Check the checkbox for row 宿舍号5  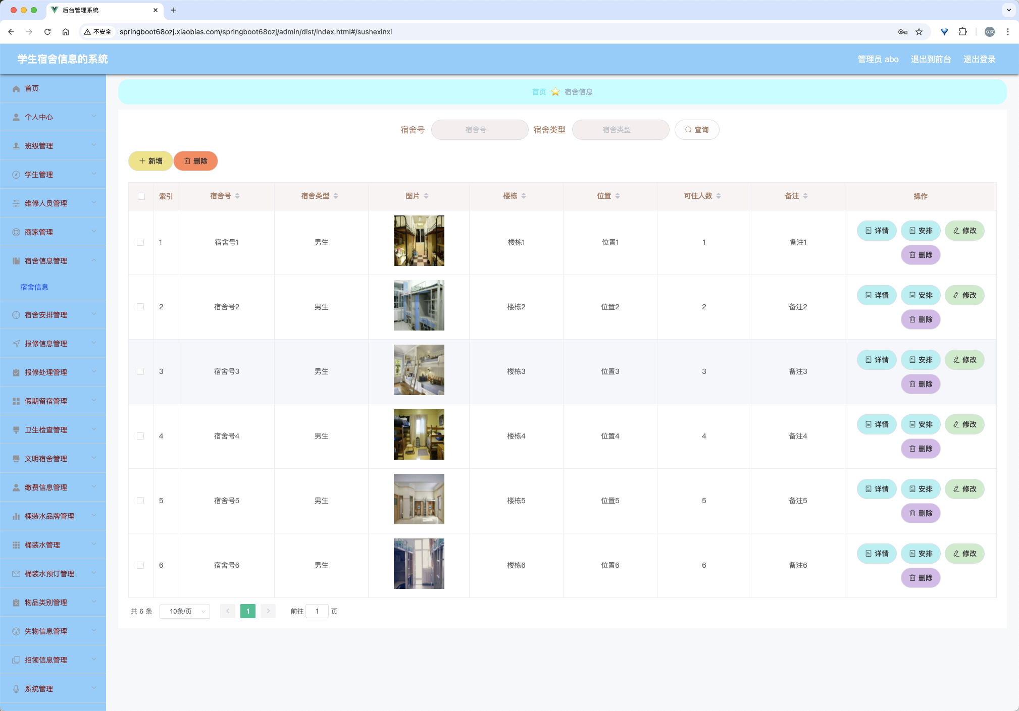click(x=140, y=501)
